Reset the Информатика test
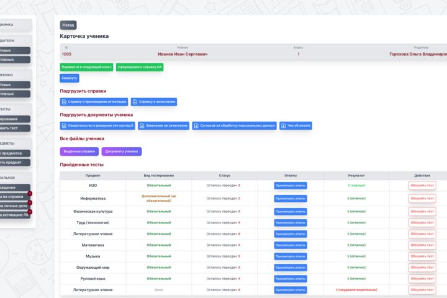Image resolution: width=447 pixels, height=298 pixels. (422, 199)
